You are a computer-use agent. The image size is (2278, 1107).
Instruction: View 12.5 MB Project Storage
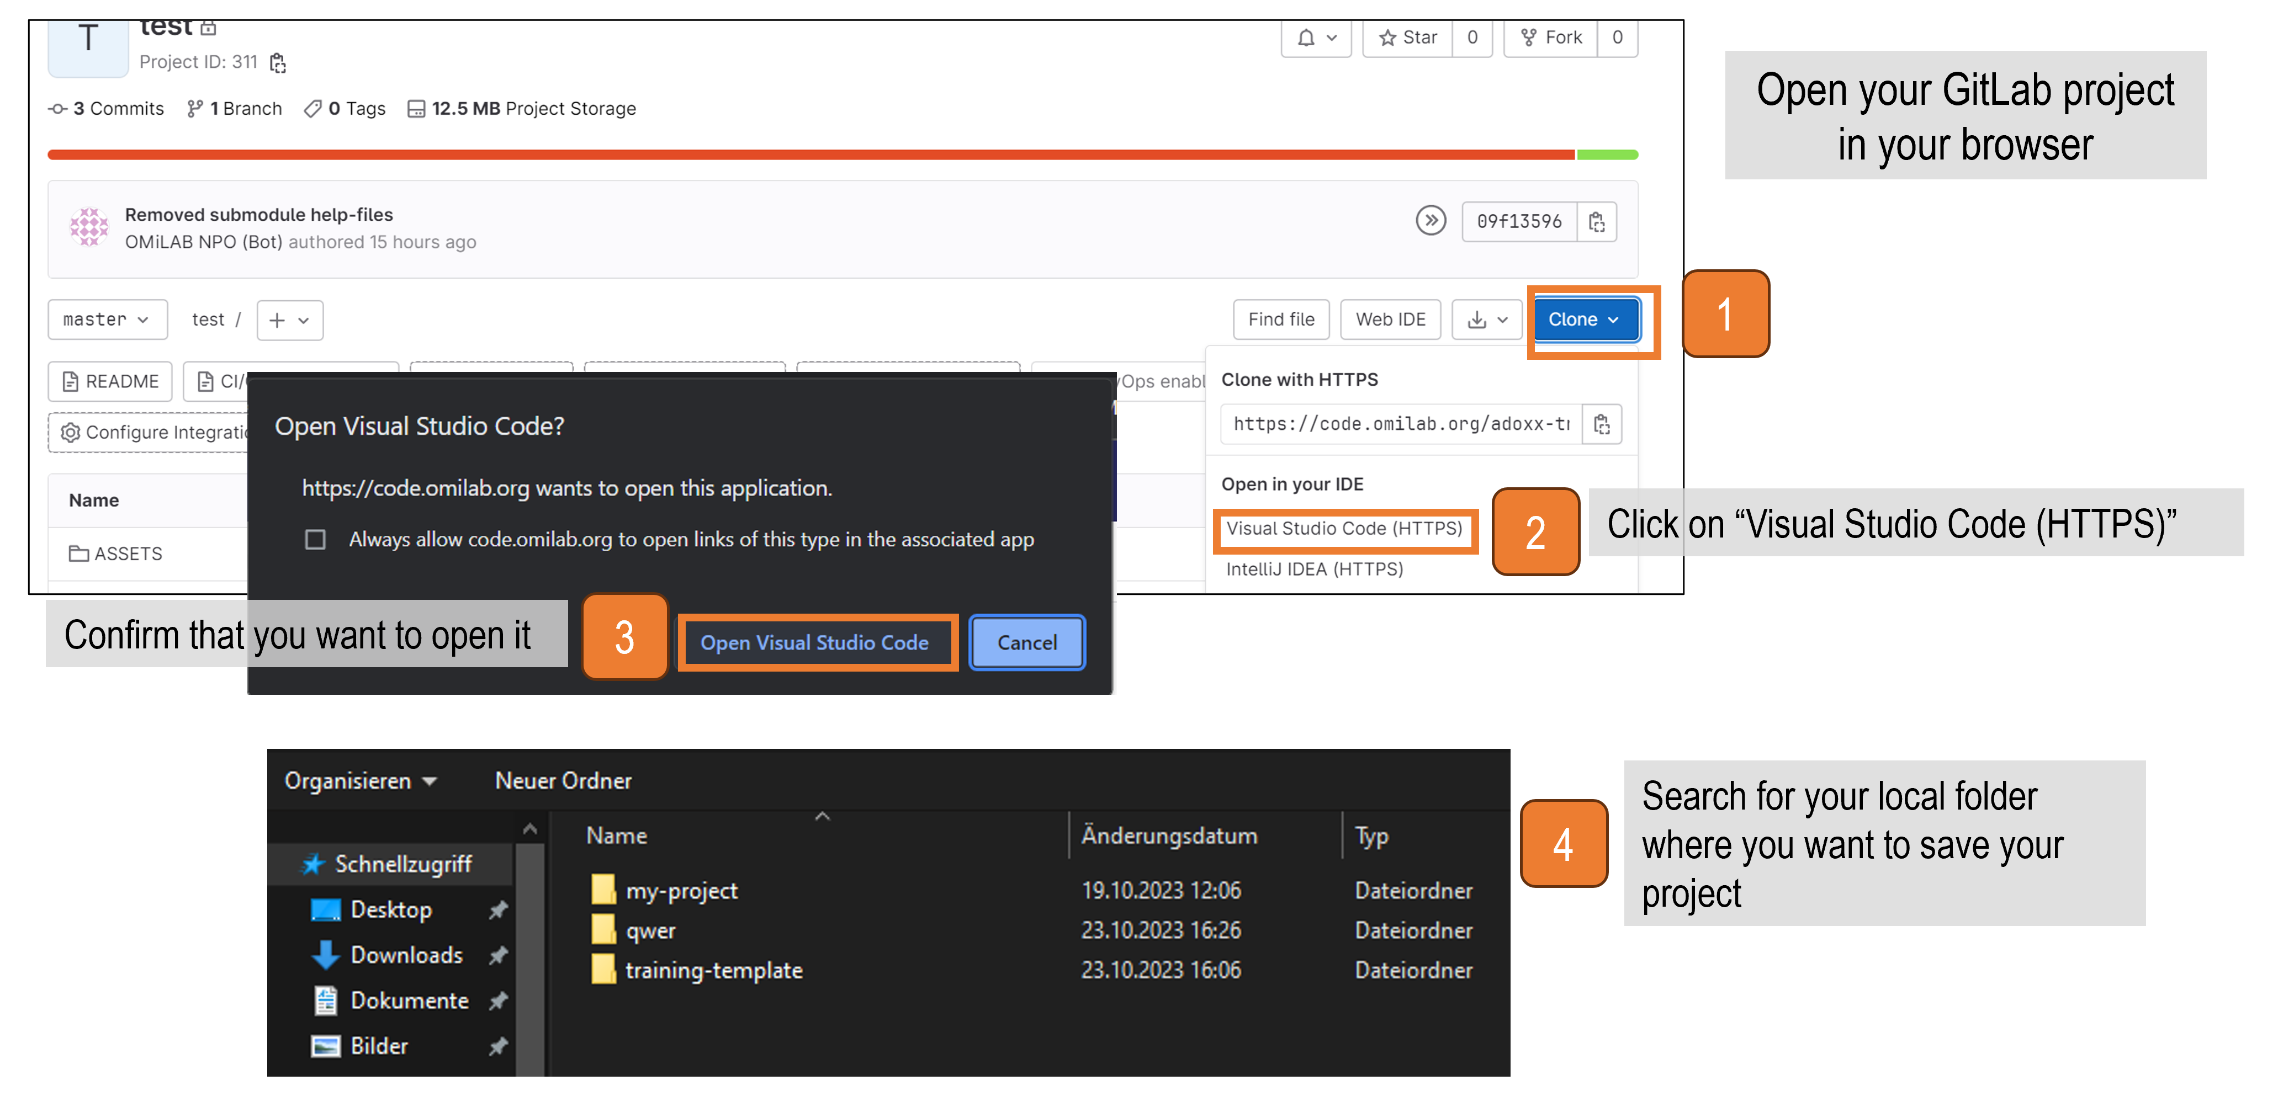point(522,109)
